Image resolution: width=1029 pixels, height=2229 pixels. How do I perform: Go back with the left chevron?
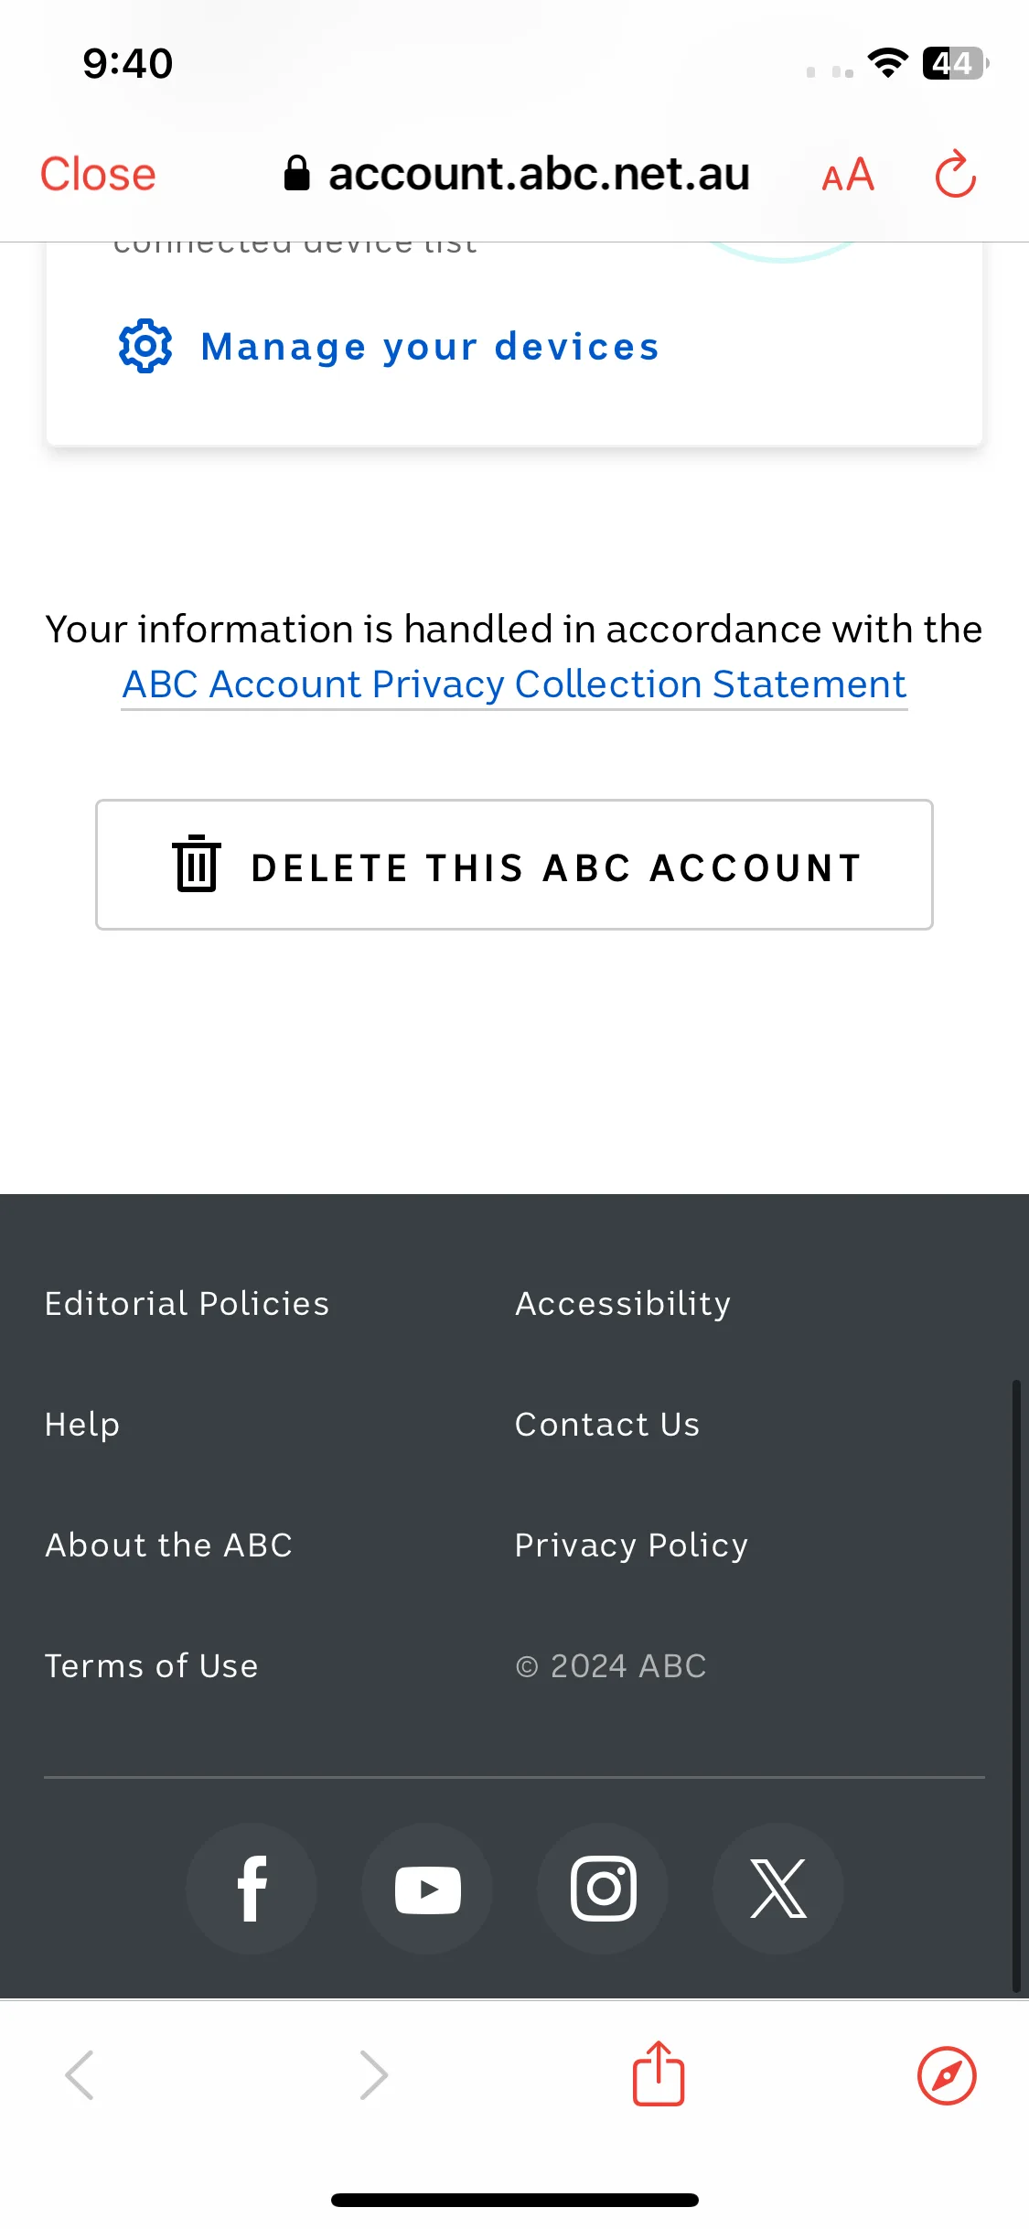point(80,2075)
